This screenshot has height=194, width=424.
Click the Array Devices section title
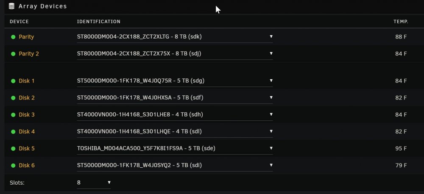coord(43,6)
